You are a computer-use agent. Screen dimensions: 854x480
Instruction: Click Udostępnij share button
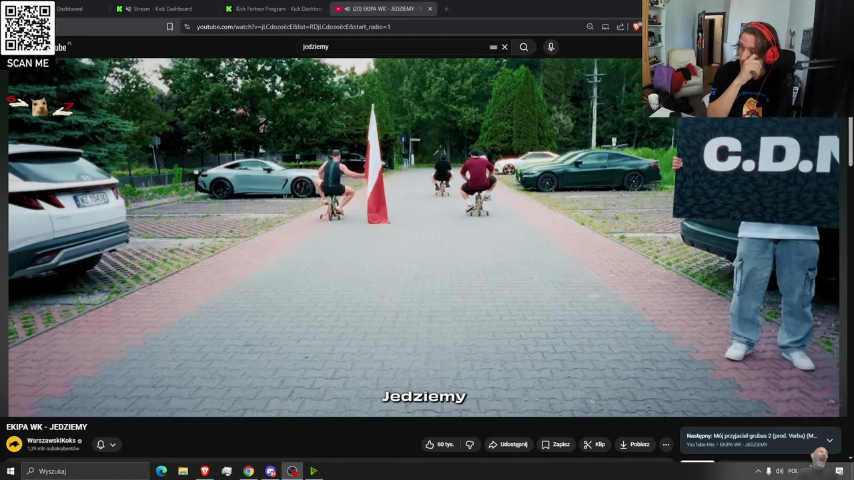click(508, 445)
